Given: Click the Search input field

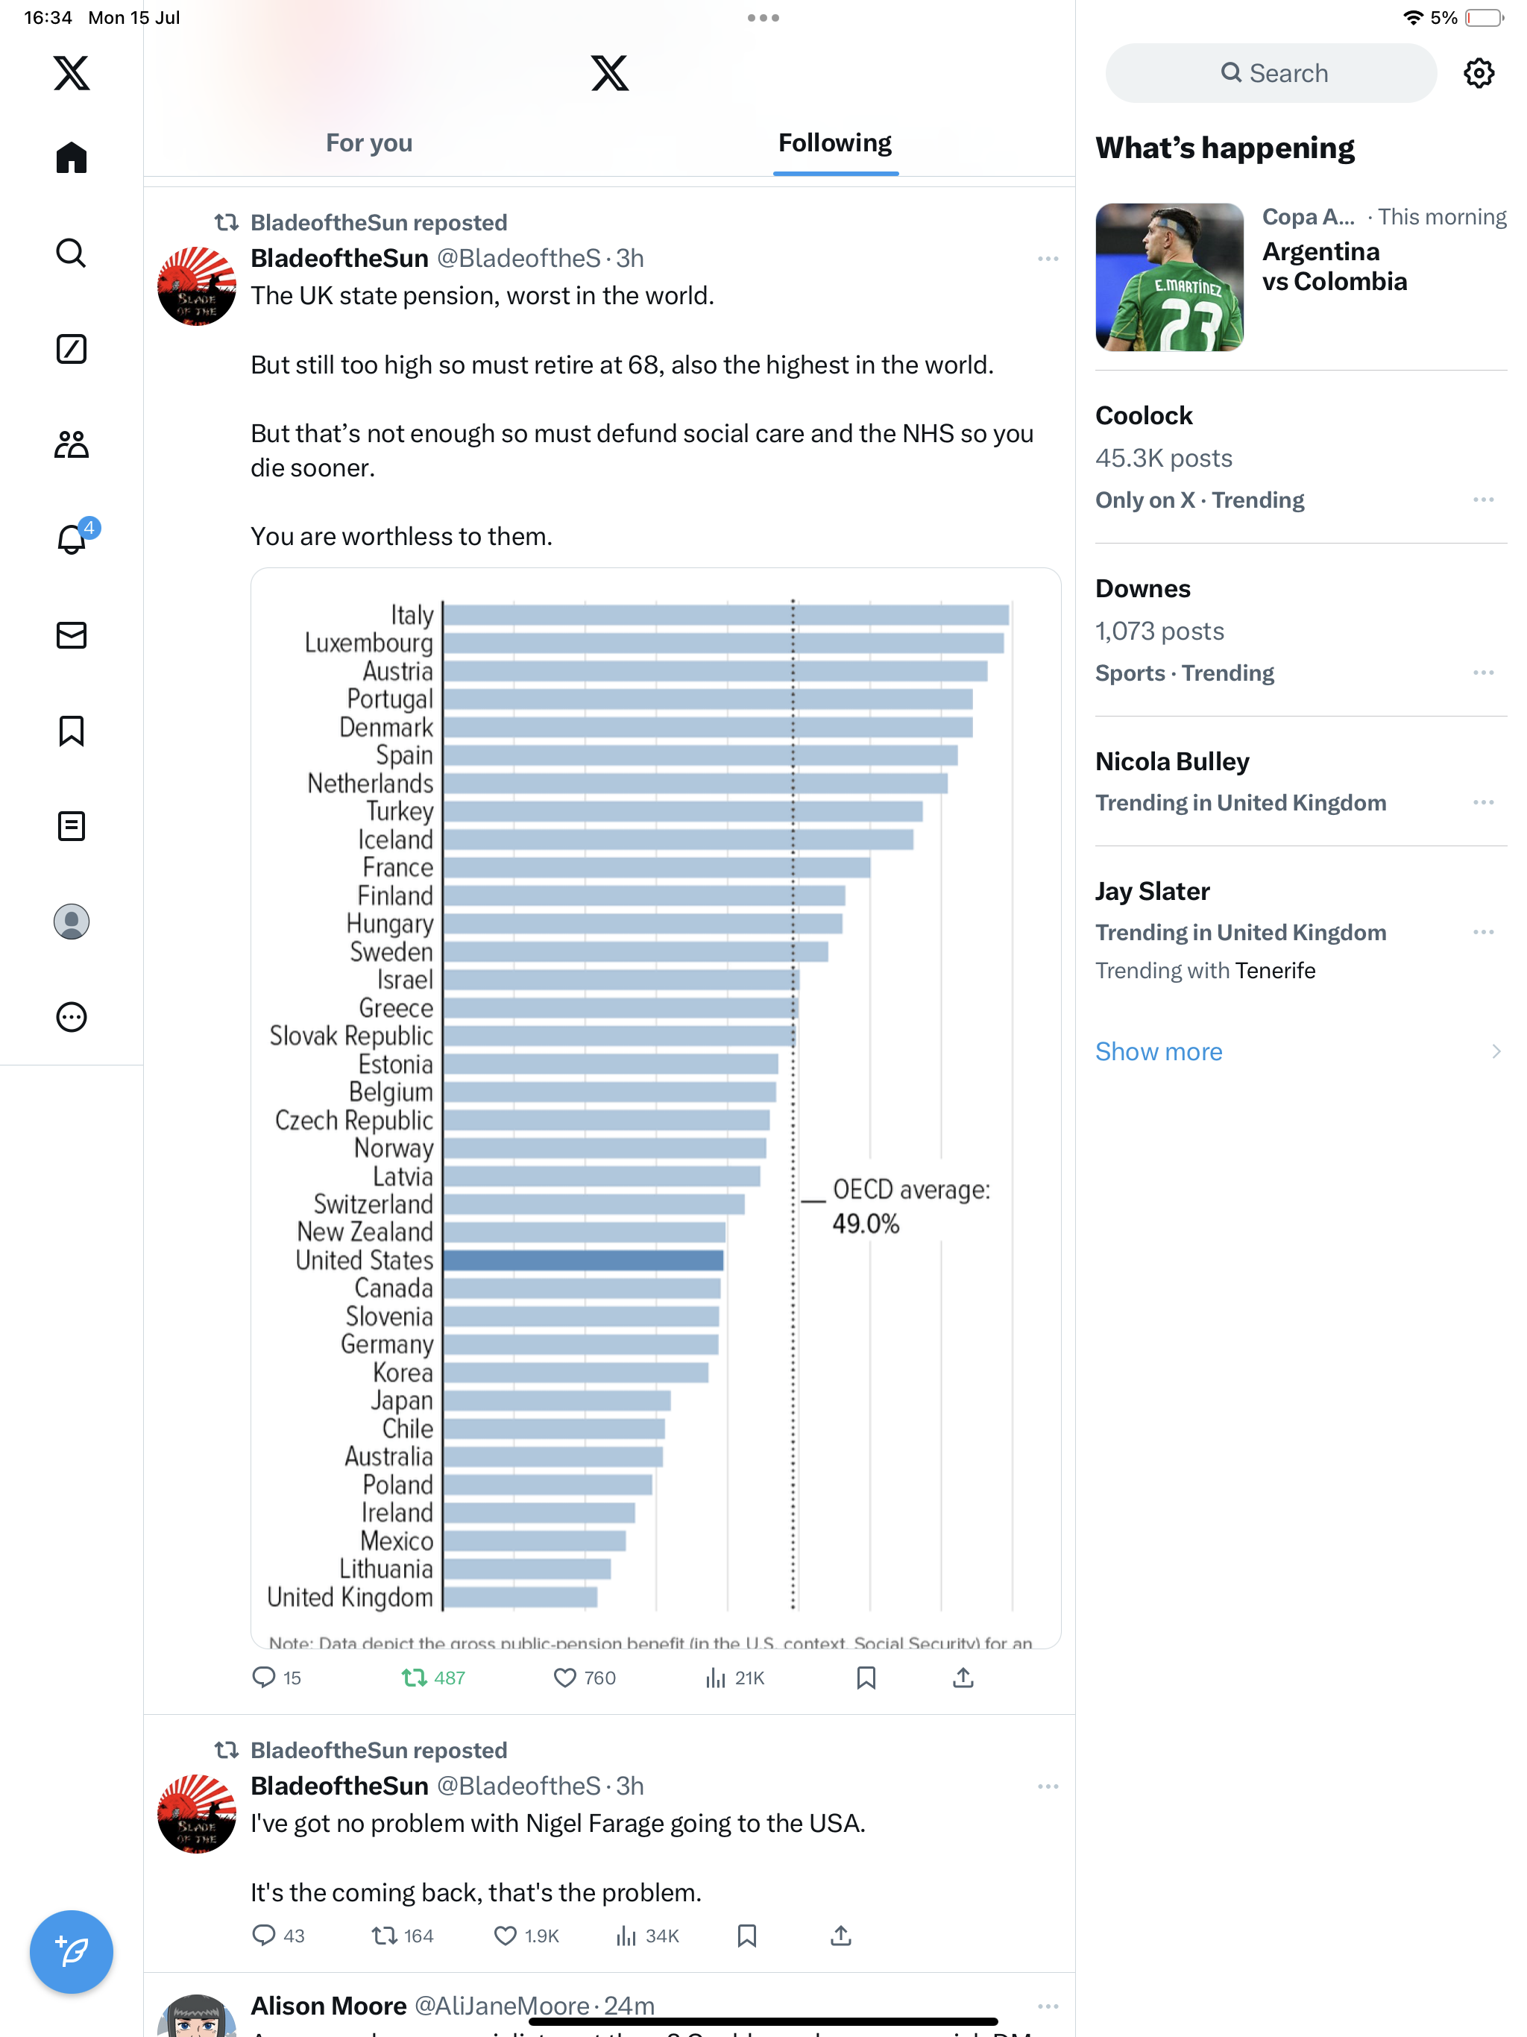Looking at the screenshot, I should click(1271, 74).
